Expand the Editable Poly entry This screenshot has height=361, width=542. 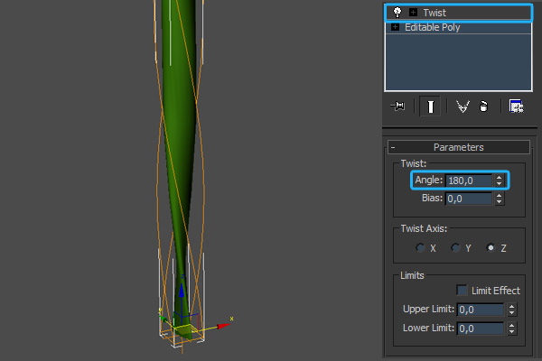(x=396, y=28)
